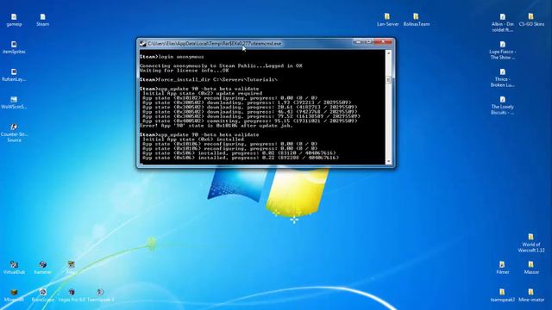
Task: Select the Teamspeak 3 shortcut icon
Action: [x=100, y=295]
